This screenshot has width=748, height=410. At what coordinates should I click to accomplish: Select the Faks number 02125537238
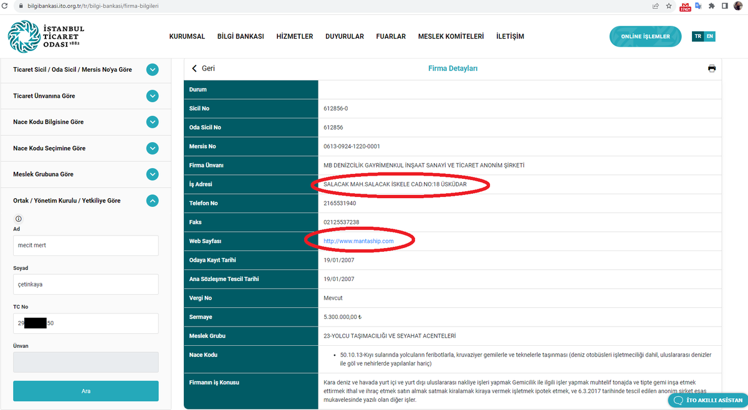342,222
